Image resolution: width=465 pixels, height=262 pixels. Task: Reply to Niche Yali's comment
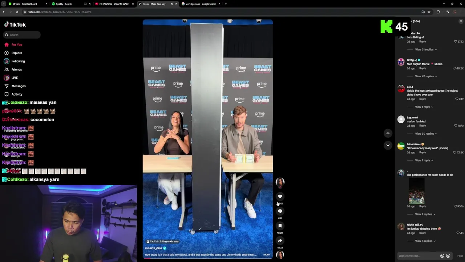pyautogui.click(x=422, y=233)
